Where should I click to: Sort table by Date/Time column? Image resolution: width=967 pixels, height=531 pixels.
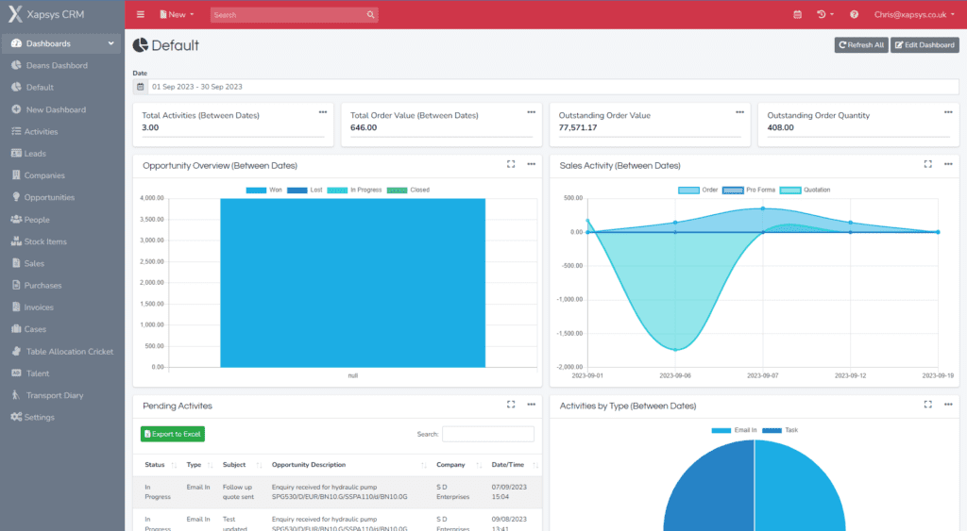tap(515, 464)
